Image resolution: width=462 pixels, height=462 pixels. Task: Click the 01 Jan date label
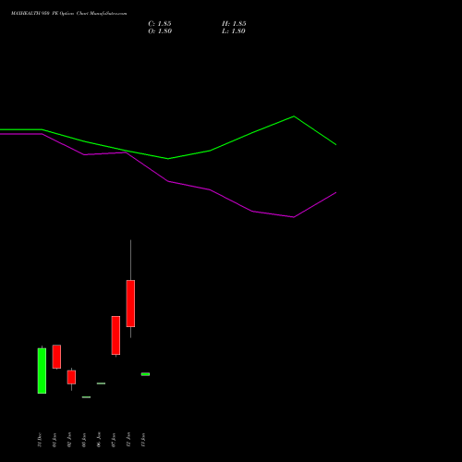(x=55, y=440)
